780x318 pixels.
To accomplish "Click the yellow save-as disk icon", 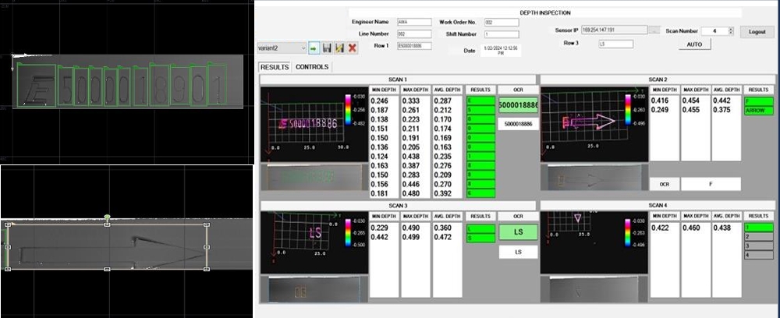I will click(x=339, y=48).
